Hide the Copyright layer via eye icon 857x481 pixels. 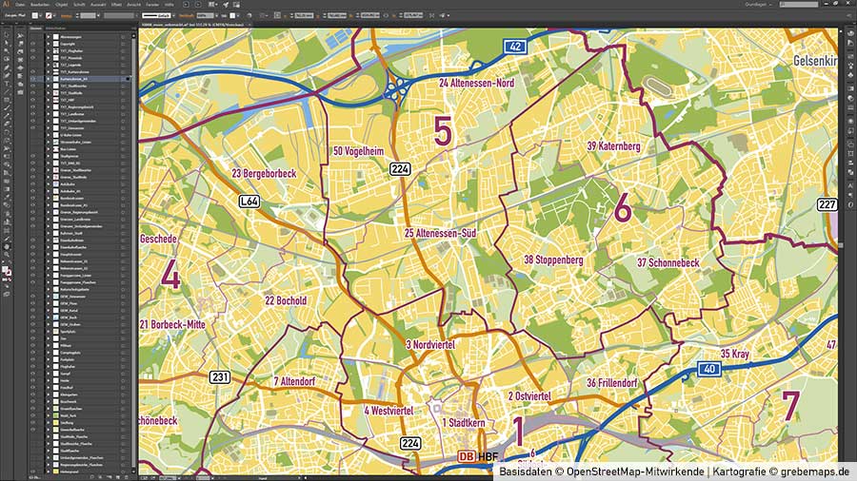(32, 44)
